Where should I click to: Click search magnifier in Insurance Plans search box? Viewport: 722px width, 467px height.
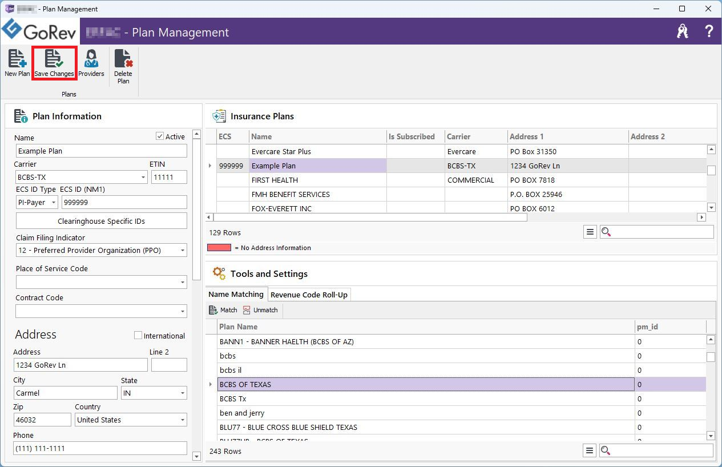tap(606, 232)
